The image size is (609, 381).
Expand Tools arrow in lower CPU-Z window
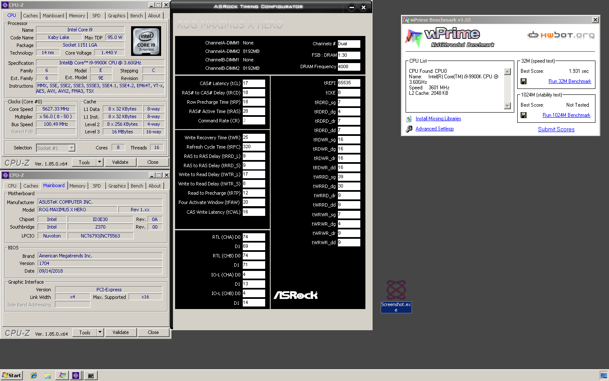point(100,332)
